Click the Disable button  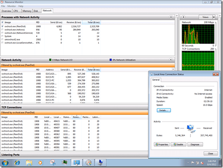pos(178,144)
